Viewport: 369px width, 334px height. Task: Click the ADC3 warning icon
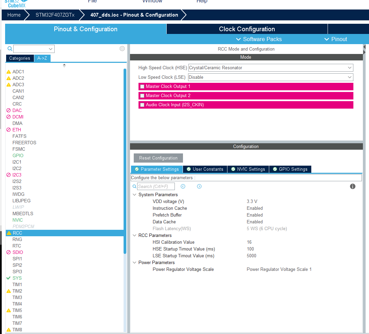click(x=9, y=85)
